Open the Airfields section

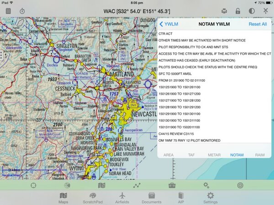click(x=122, y=198)
